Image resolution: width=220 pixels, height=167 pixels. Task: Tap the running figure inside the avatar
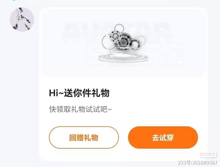(22, 19)
